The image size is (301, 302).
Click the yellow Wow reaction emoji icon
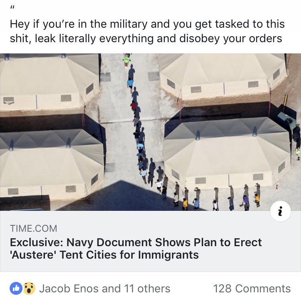pos(29,288)
